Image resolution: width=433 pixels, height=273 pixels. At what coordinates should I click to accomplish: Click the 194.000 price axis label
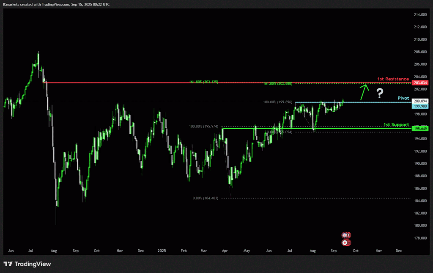point(420,139)
